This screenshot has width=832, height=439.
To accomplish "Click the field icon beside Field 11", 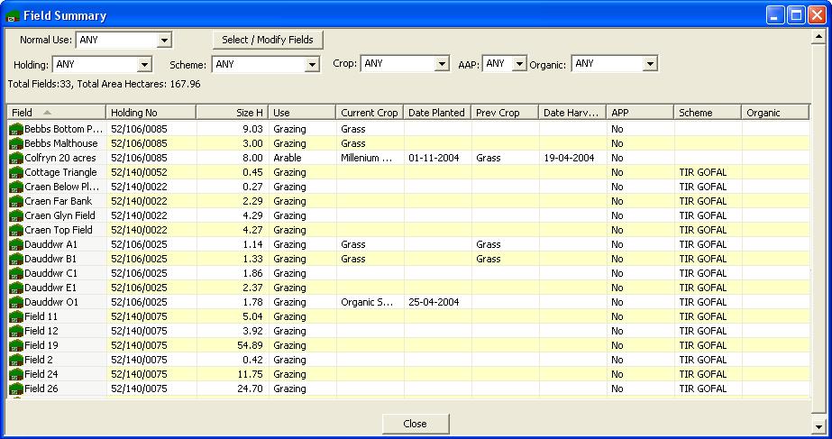I will click(x=16, y=316).
